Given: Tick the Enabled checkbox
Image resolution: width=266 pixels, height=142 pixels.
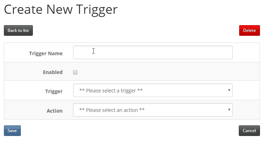Looking at the screenshot, I should [x=75, y=72].
